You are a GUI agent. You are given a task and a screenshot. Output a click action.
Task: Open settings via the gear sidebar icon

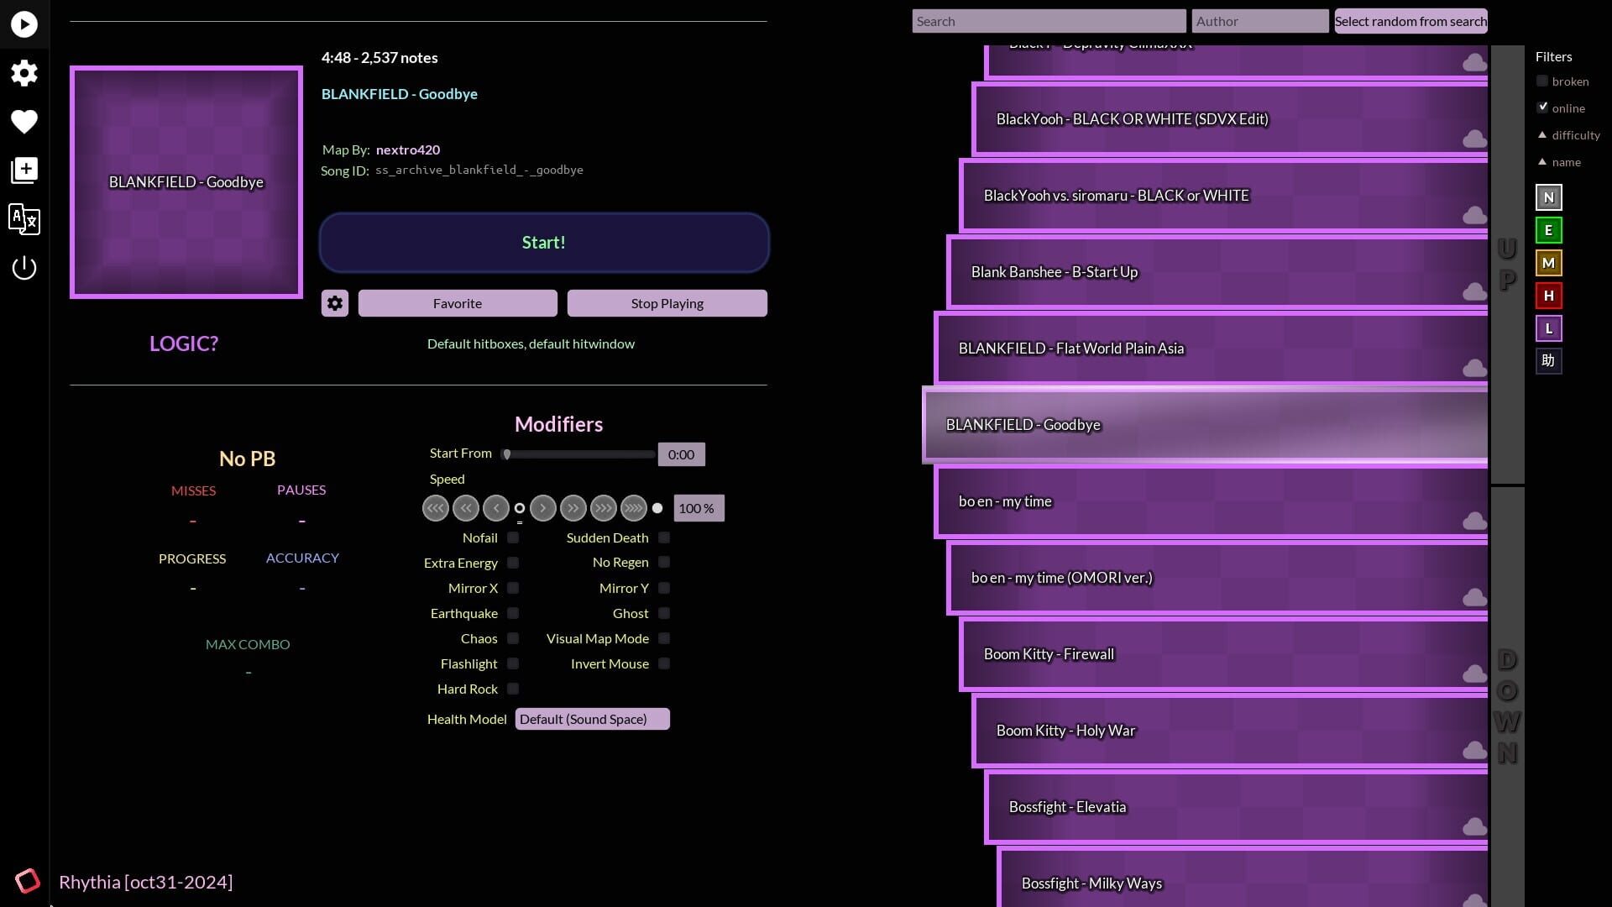tap(24, 73)
